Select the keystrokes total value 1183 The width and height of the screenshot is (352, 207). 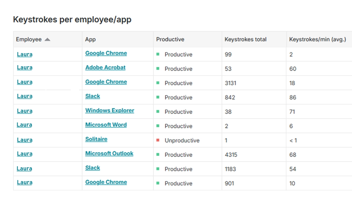[x=230, y=169]
